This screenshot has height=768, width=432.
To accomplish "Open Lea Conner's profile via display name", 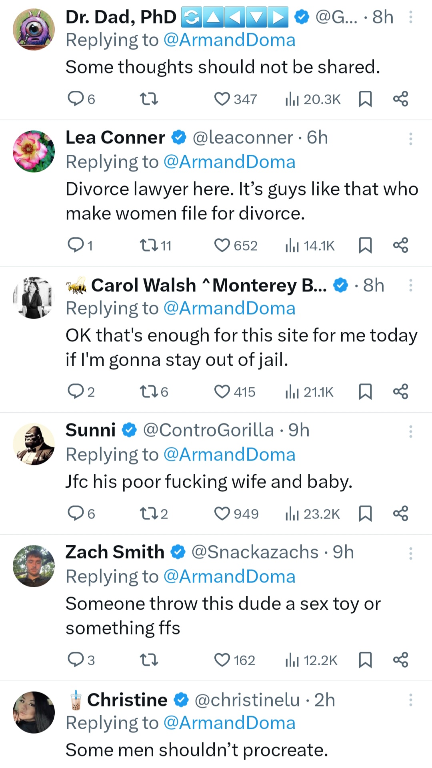I will click(115, 138).
